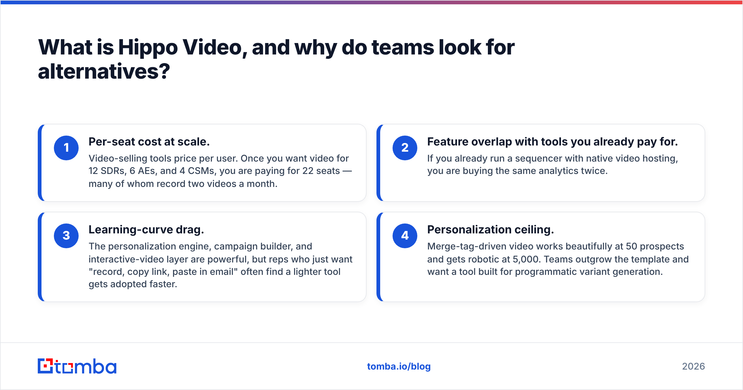The image size is (743, 390).
Task: Click the number 1 circle badge
Action: pyautogui.click(x=66, y=148)
